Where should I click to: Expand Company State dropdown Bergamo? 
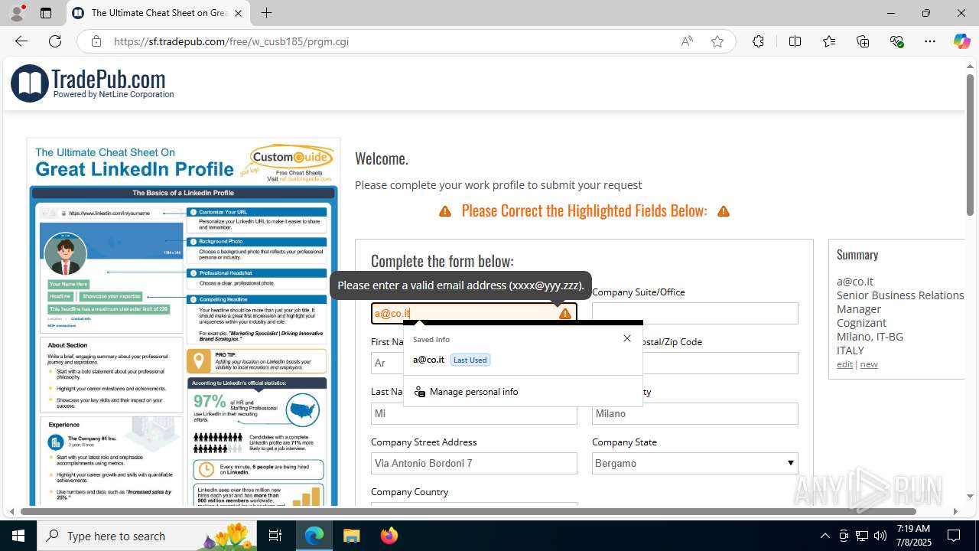pyautogui.click(x=694, y=463)
